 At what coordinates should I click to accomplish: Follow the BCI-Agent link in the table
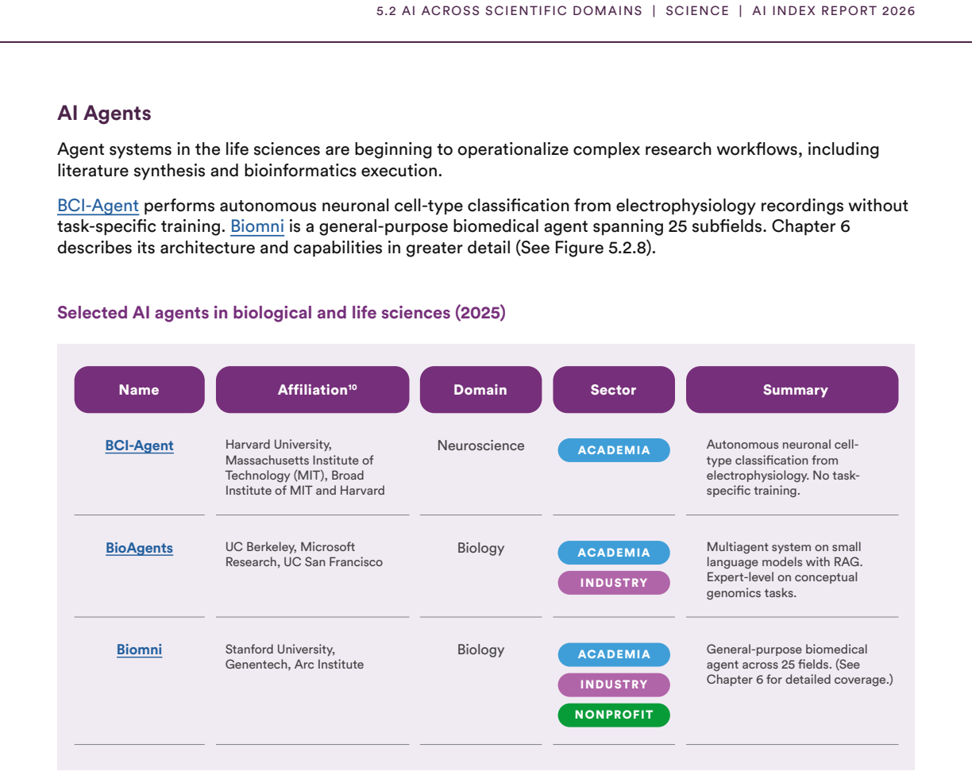pos(139,445)
